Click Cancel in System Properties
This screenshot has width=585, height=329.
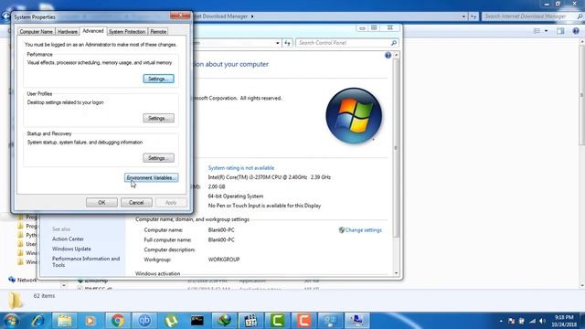(136, 202)
